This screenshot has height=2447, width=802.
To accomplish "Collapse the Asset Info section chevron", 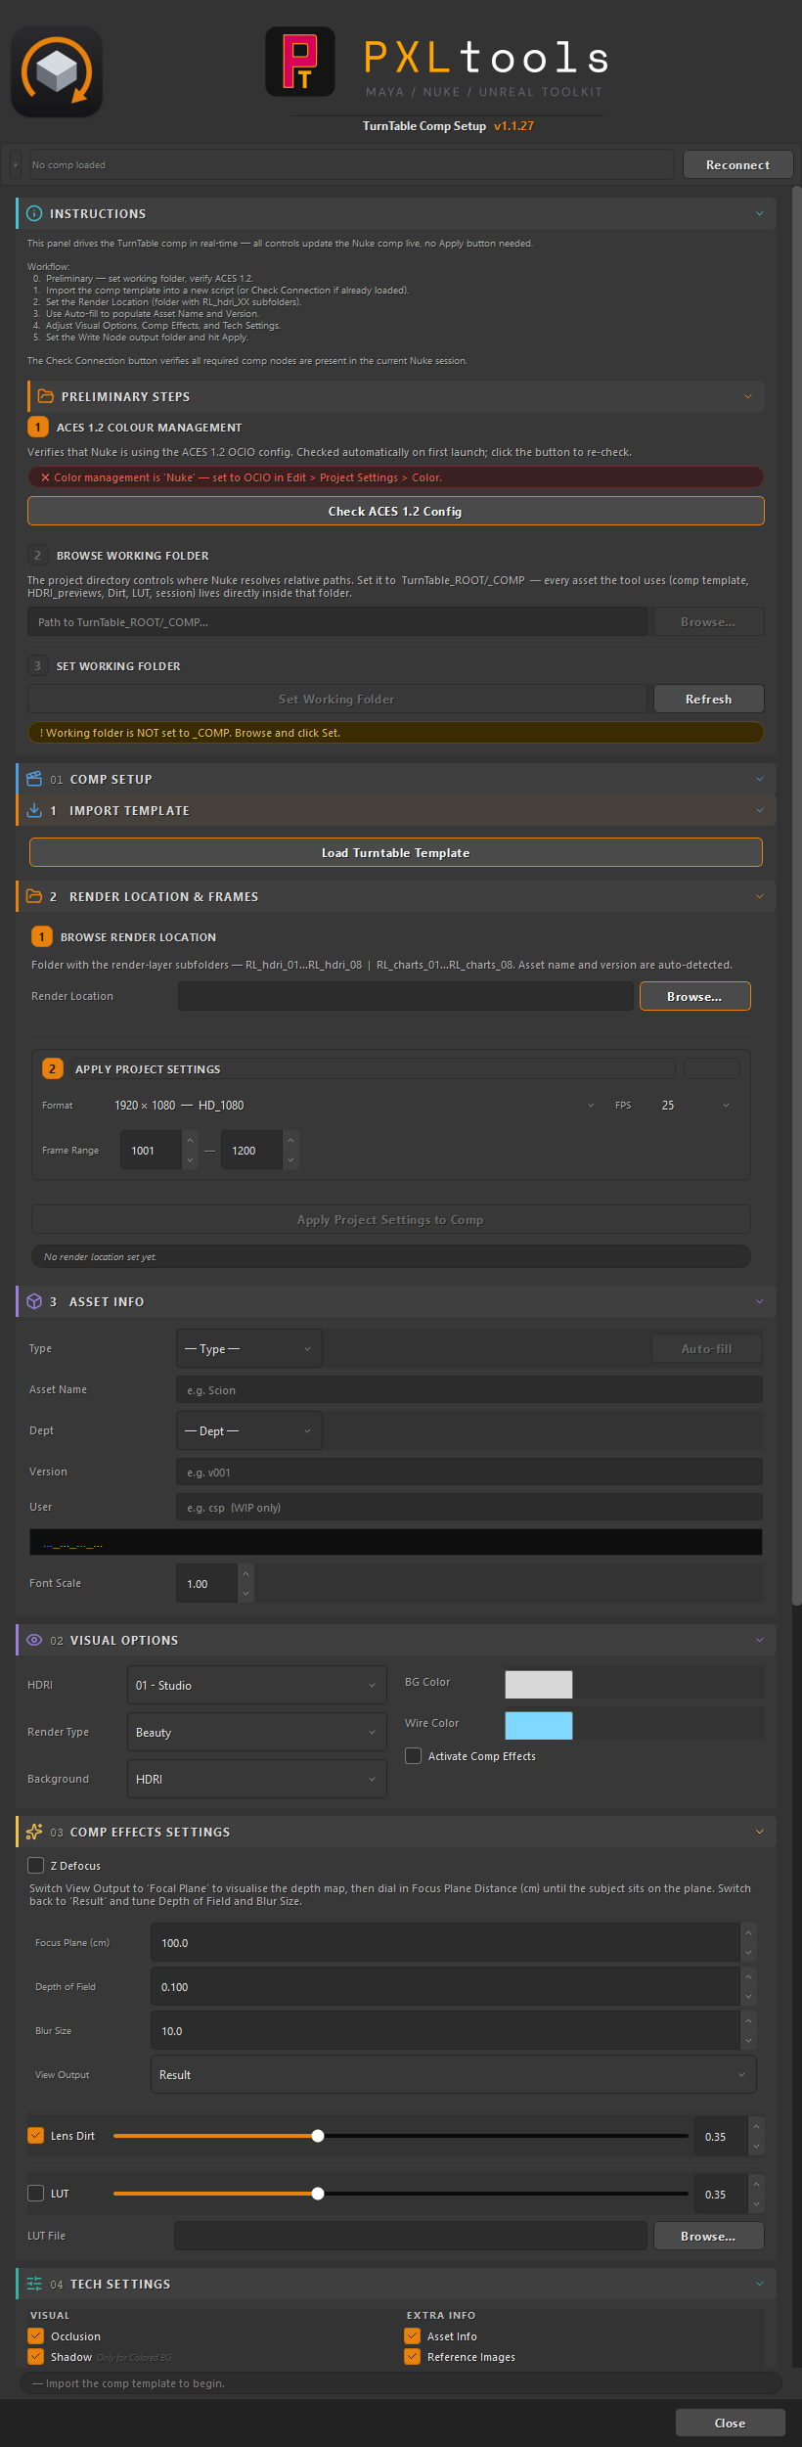I will click(760, 1301).
